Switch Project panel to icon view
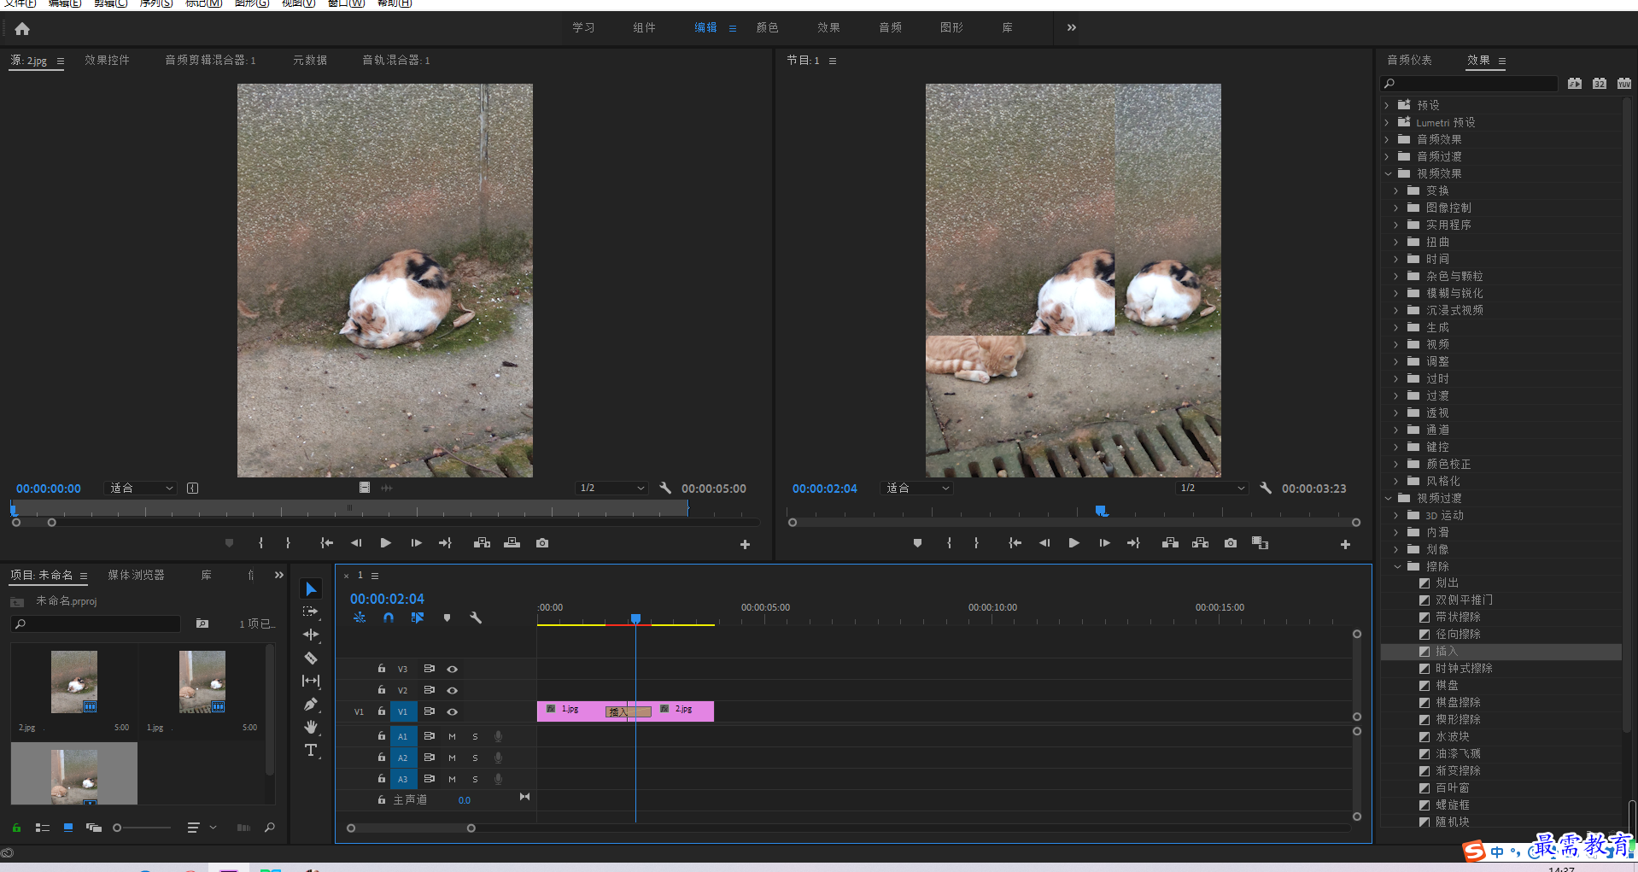The width and height of the screenshot is (1638, 872). [68, 828]
